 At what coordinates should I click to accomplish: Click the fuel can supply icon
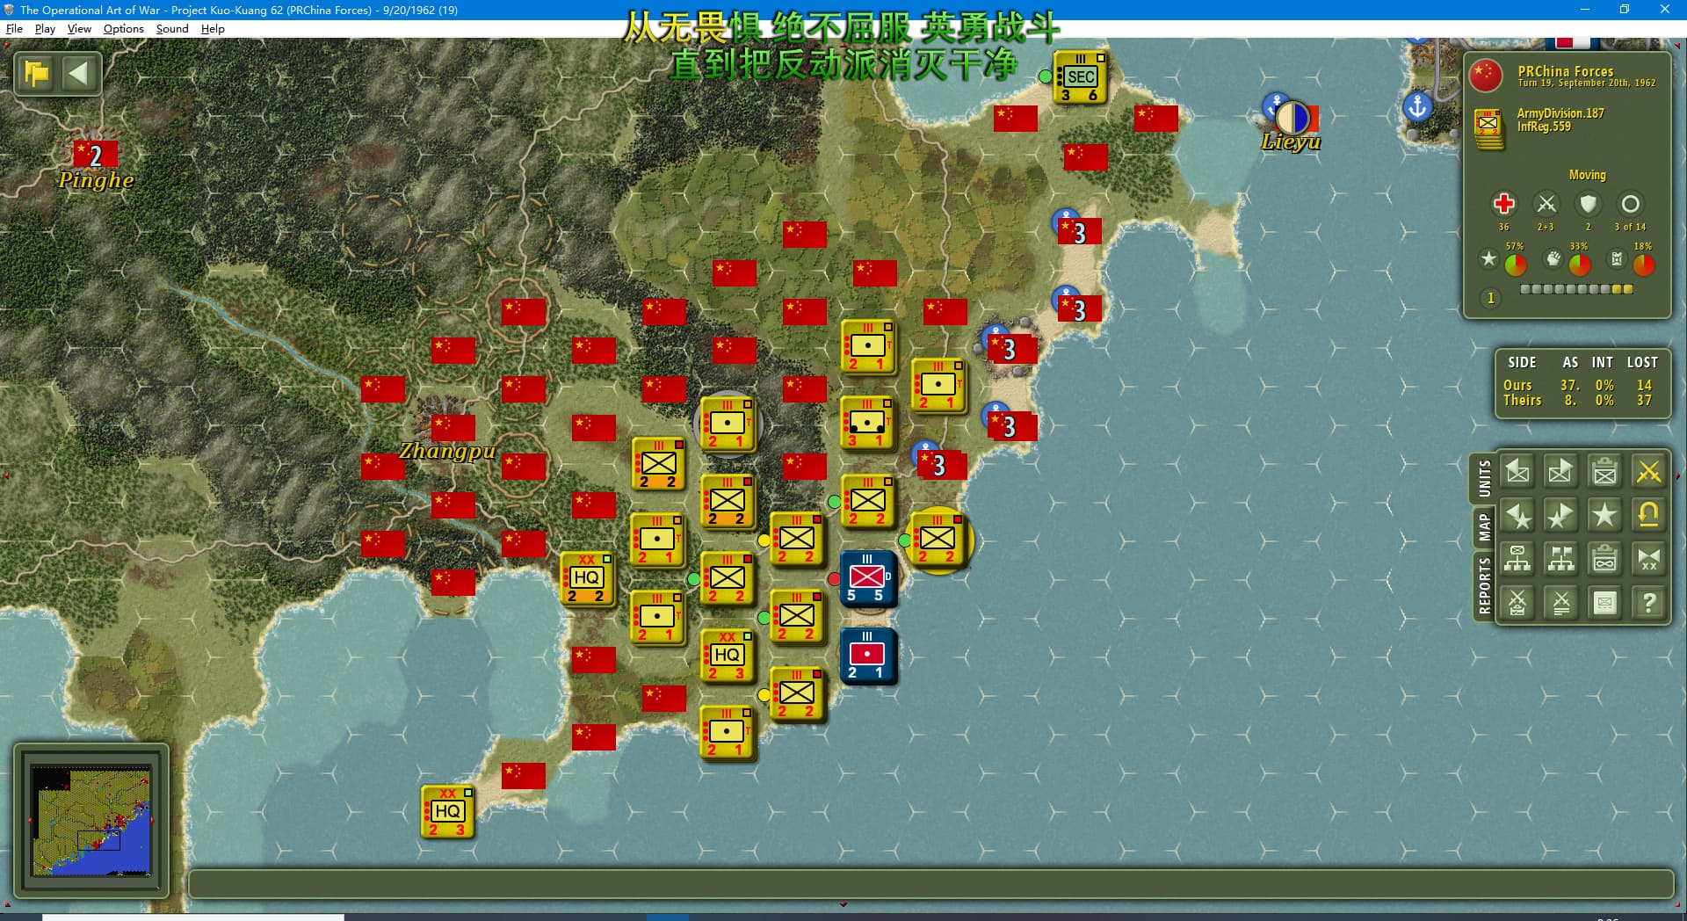tap(1617, 259)
